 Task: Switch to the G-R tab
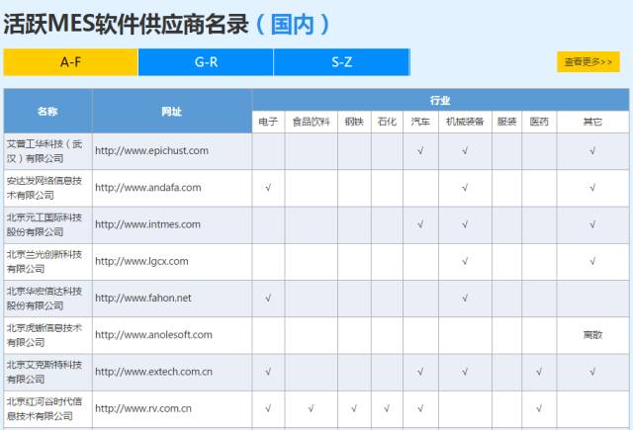click(206, 62)
